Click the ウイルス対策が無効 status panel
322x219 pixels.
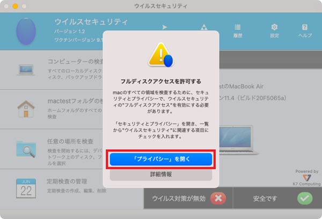coord(188,198)
